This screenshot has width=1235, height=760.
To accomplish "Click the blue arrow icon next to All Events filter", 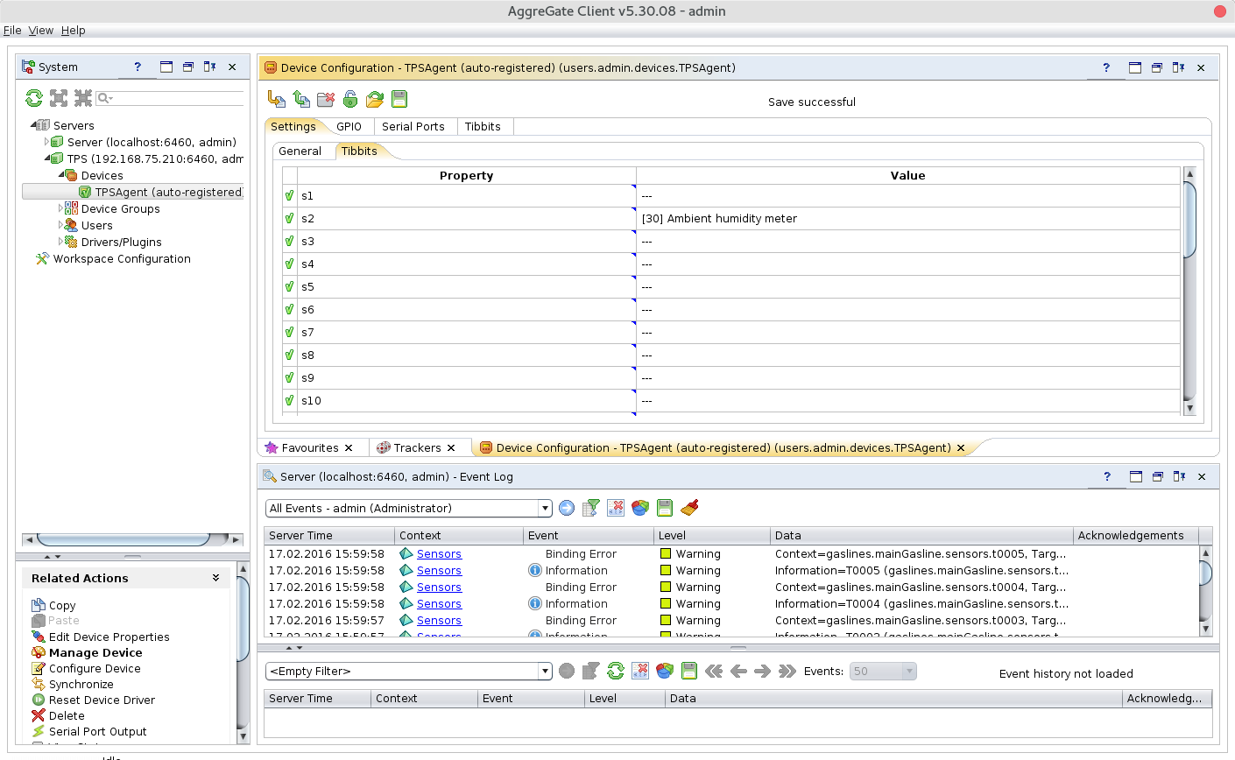I will (567, 508).
